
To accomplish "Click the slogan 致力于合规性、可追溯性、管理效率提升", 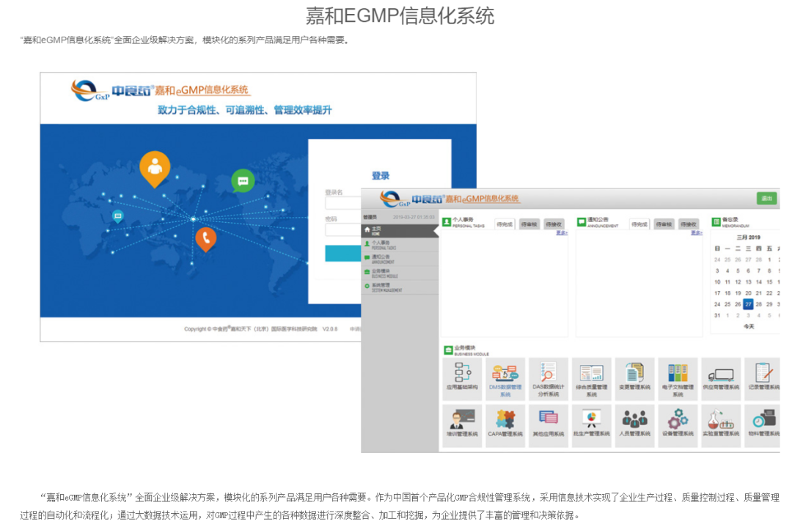I will click(245, 110).
